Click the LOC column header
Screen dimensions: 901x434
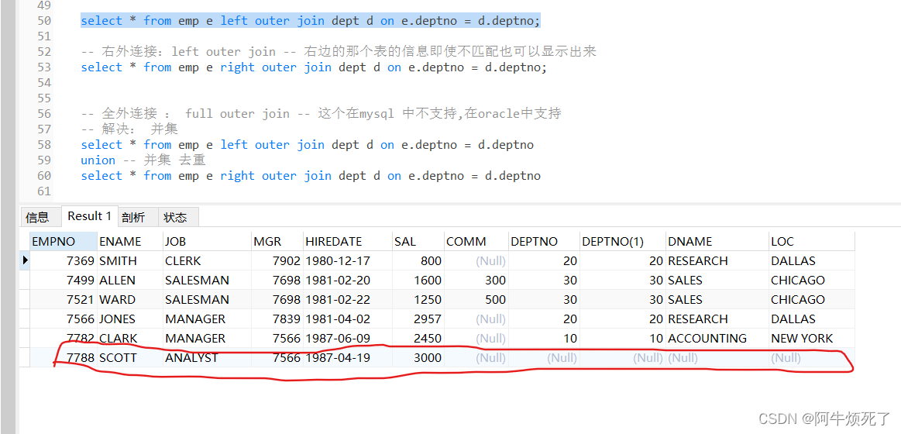click(811, 242)
